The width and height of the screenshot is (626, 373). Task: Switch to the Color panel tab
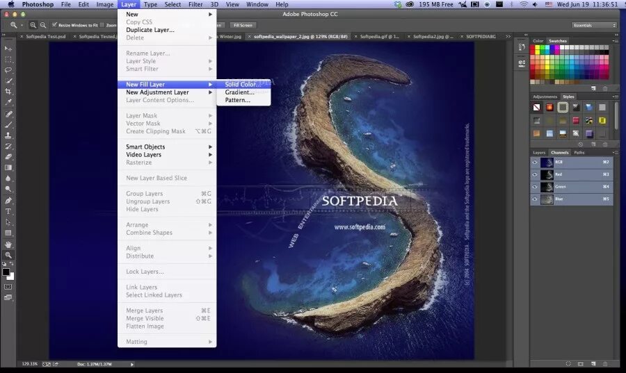pyautogui.click(x=538, y=41)
